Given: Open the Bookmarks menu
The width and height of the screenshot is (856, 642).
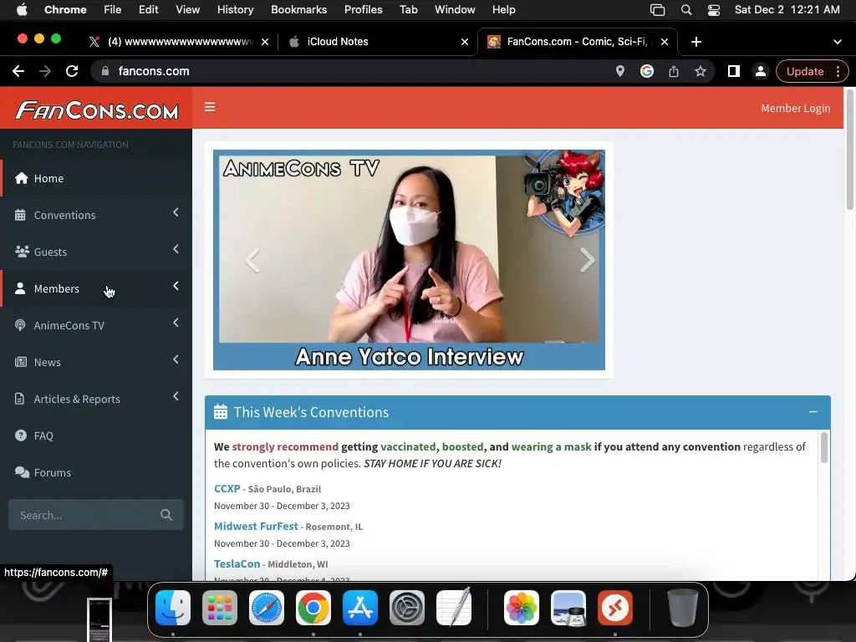Looking at the screenshot, I should (x=298, y=10).
